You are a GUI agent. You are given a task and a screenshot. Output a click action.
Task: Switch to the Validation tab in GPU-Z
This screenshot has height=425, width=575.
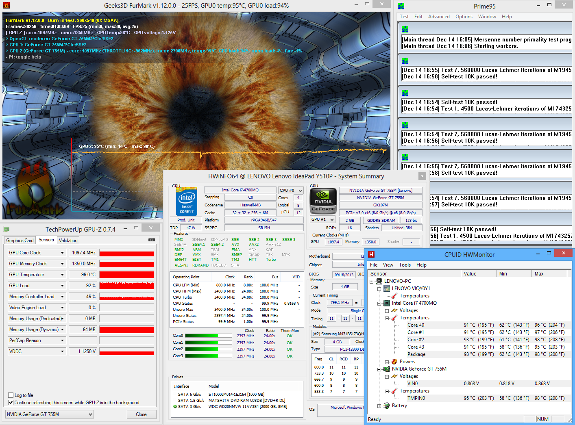pyautogui.click(x=68, y=241)
